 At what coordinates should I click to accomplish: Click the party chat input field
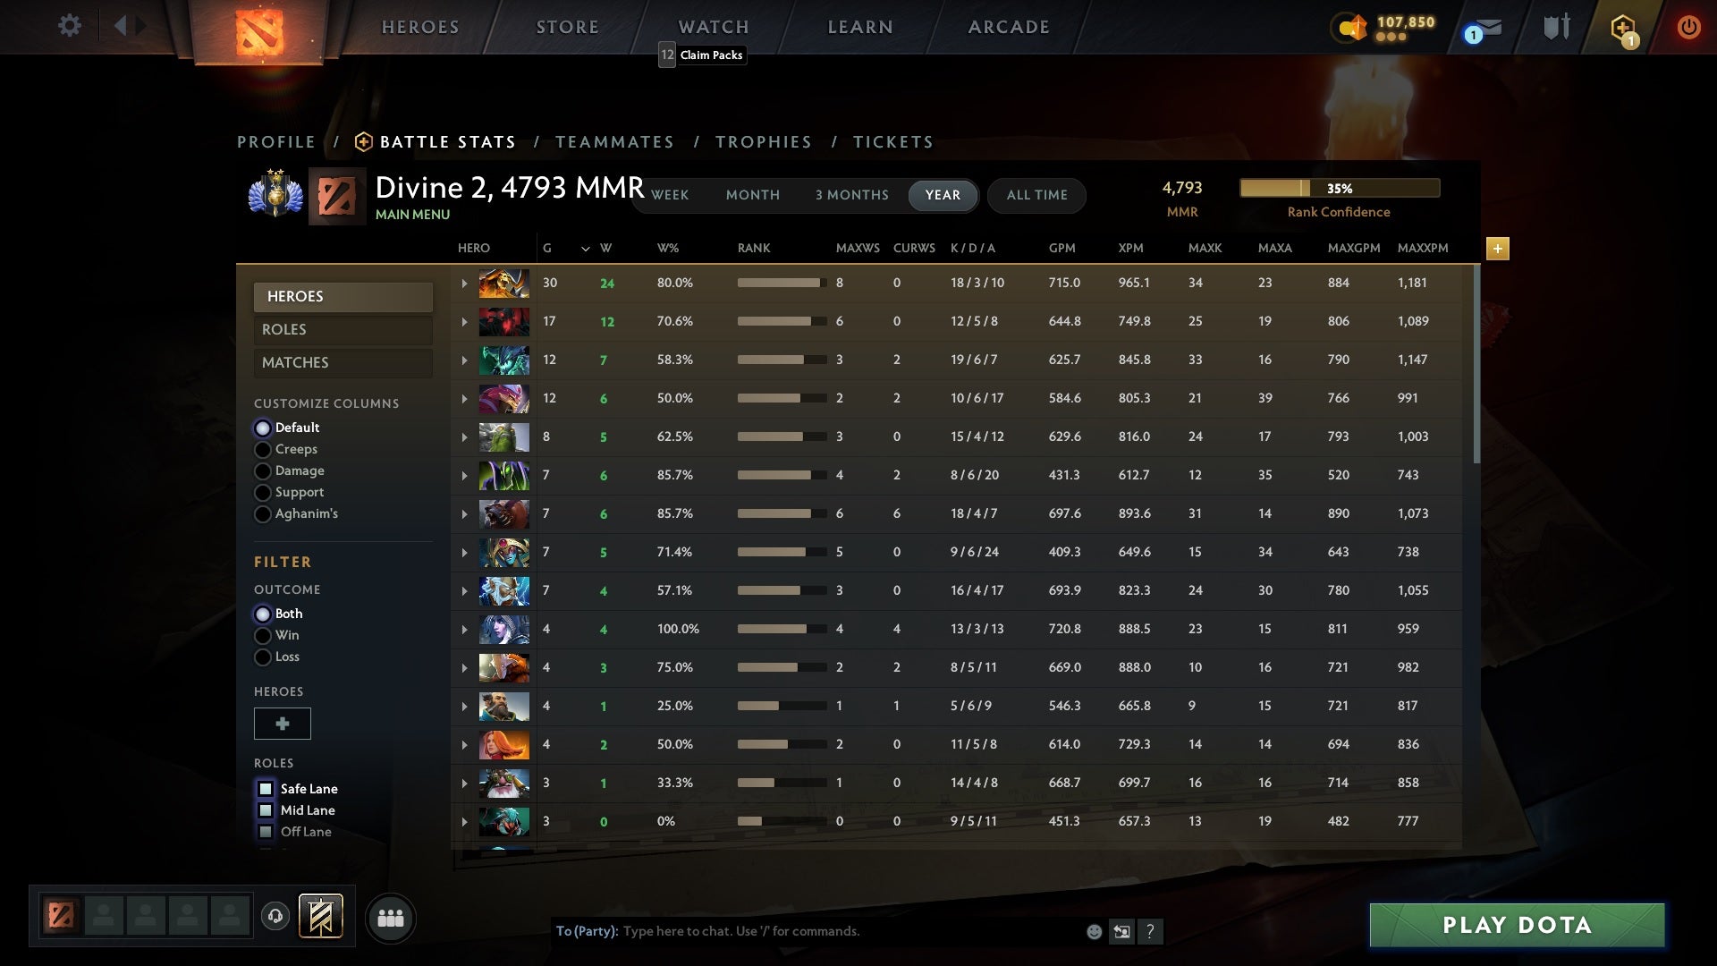(805, 931)
